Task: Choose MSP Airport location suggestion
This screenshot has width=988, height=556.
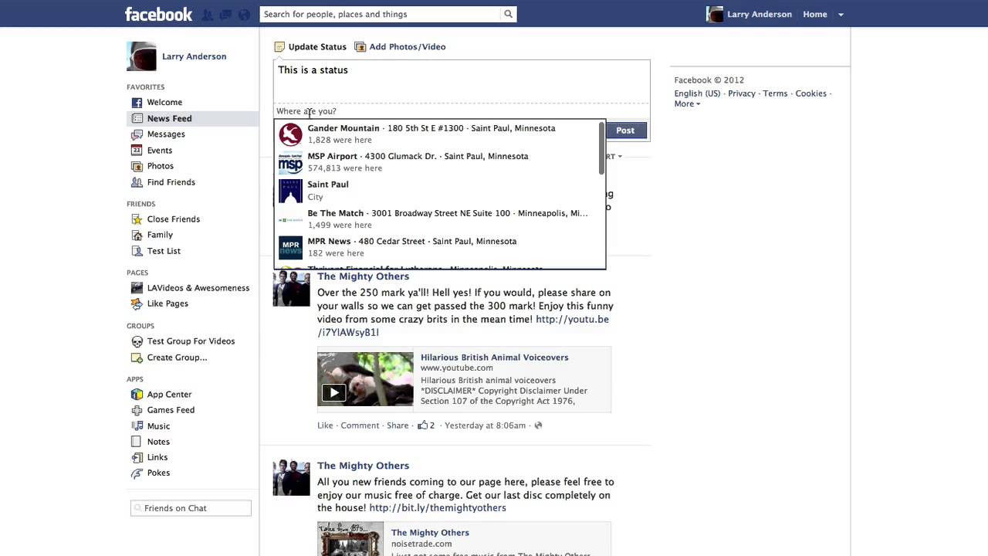Action: (x=438, y=162)
